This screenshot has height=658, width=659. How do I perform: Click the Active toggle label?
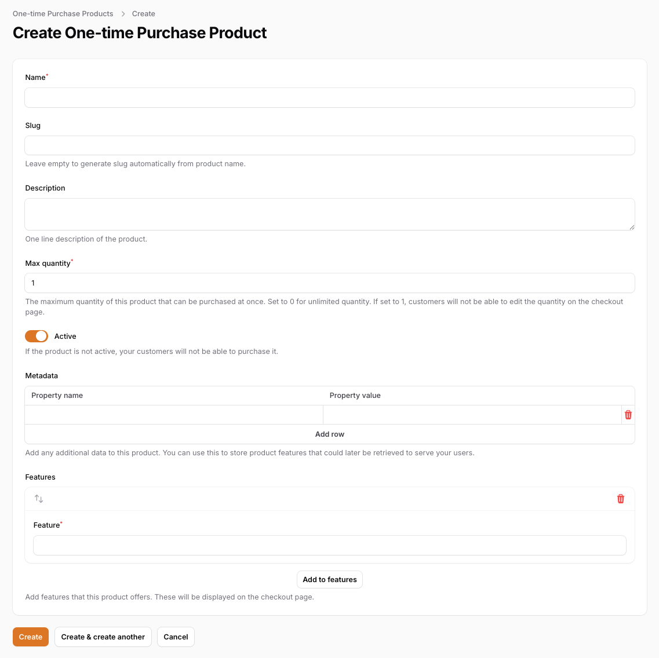point(65,337)
